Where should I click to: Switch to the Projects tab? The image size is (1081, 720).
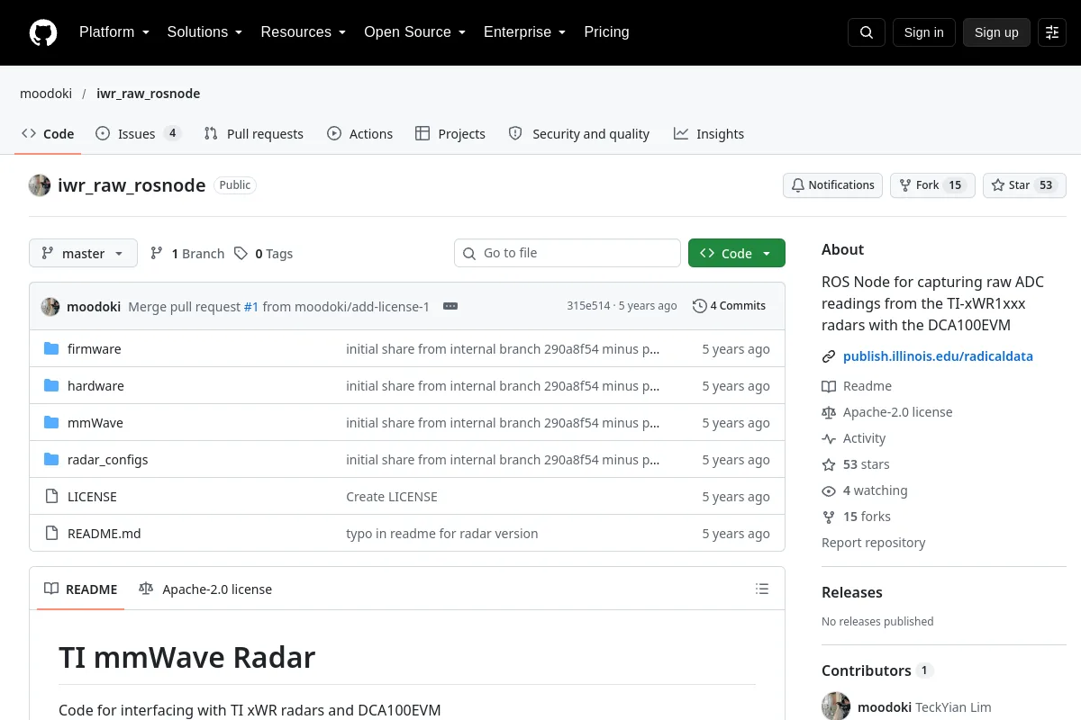tap(450, 134)
